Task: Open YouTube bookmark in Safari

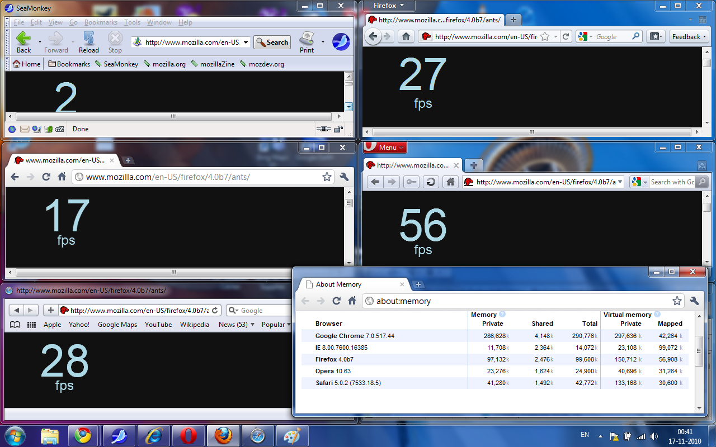Action: click(x=158, y=325)
